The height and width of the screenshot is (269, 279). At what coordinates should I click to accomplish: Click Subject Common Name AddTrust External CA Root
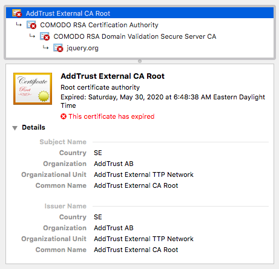pyautogui.click(x=136, y=185)
